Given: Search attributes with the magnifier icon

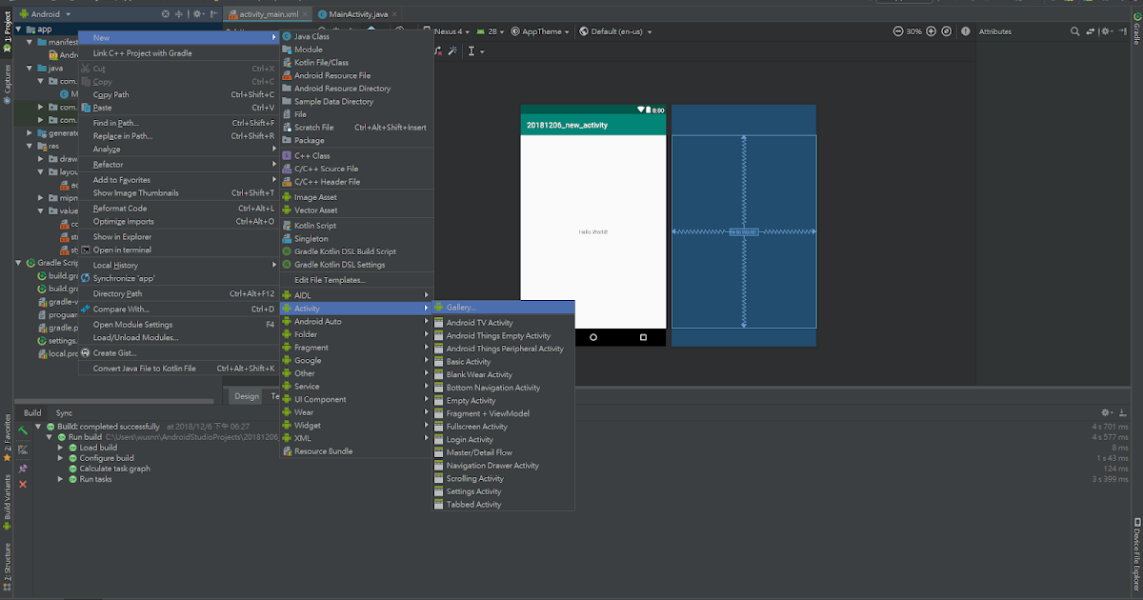Looking at the screenshot, I should point(1074,30).
